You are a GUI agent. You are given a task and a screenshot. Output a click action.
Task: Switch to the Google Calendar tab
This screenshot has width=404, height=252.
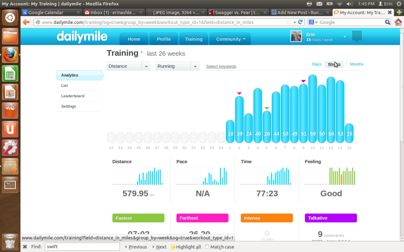(x=52, y=12)
